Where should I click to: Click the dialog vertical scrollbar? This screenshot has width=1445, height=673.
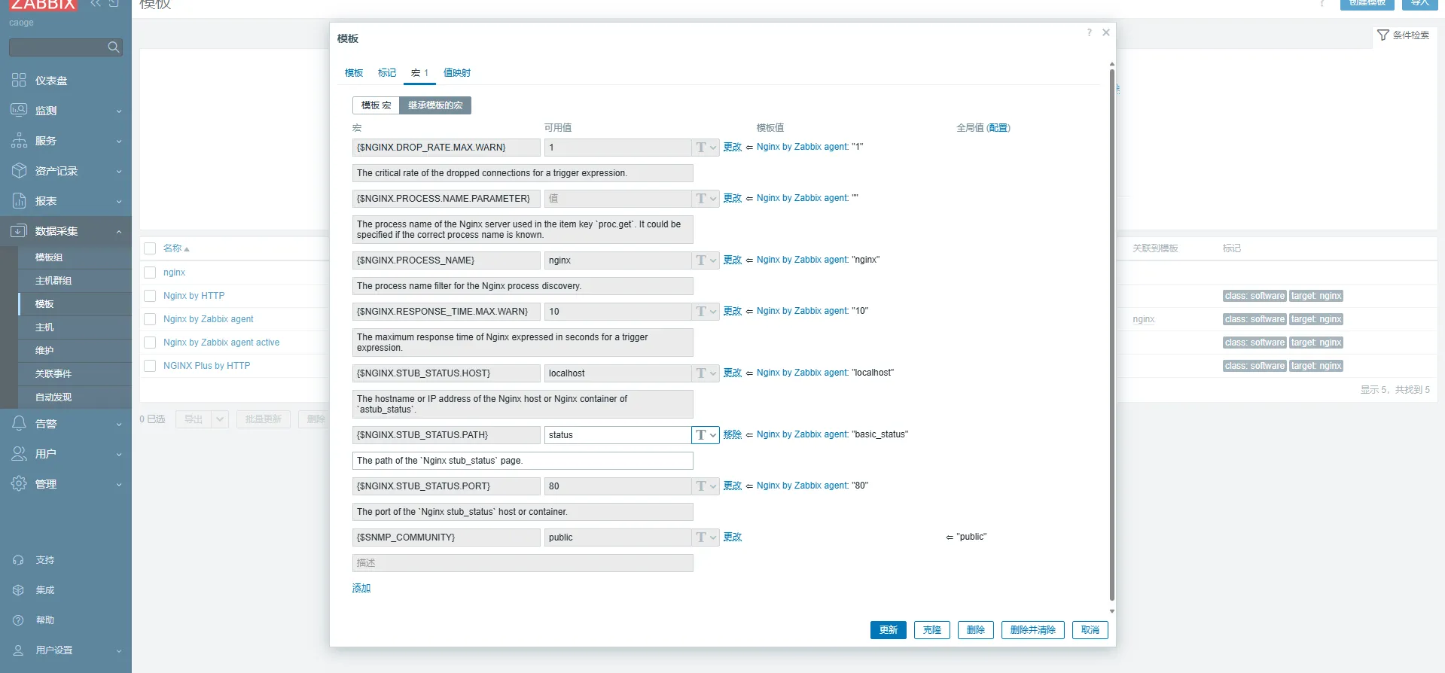click(x=1111, y=336)
